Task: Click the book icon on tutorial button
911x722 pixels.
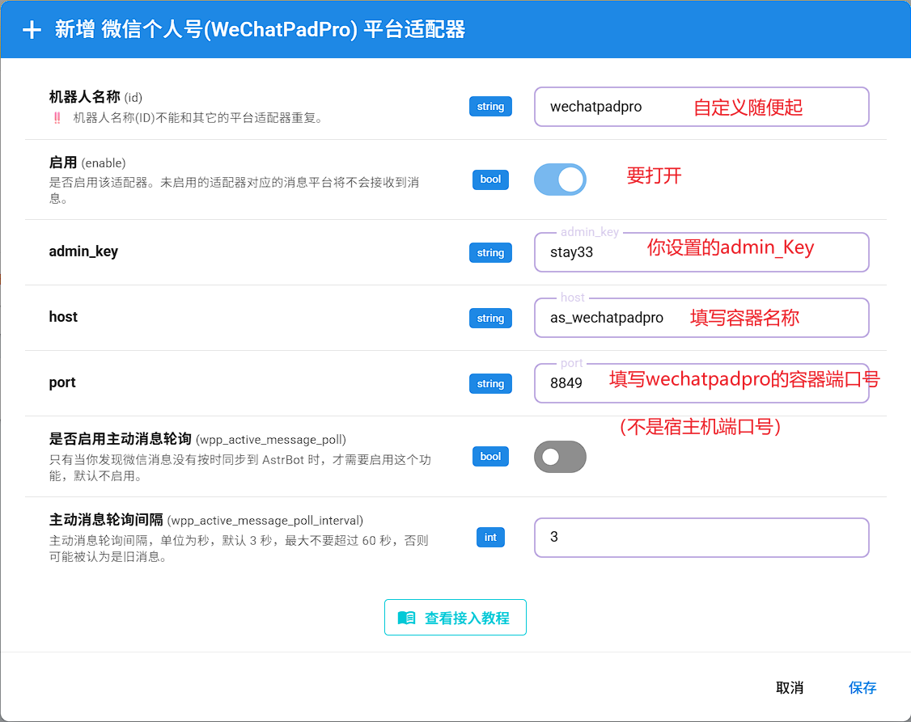Action: 407,618
